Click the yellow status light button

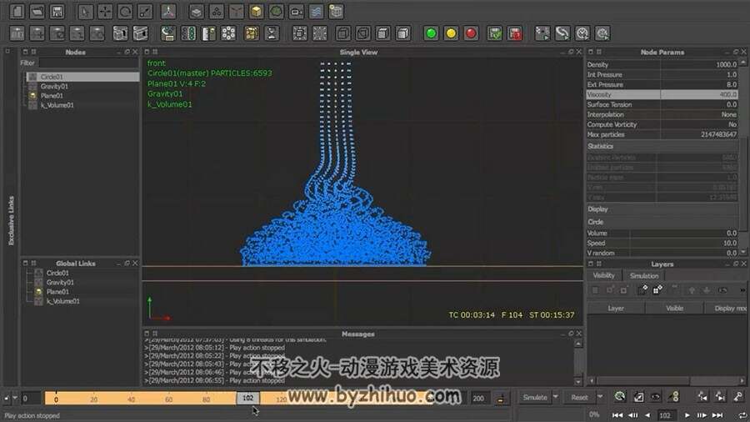pos(451,33)
